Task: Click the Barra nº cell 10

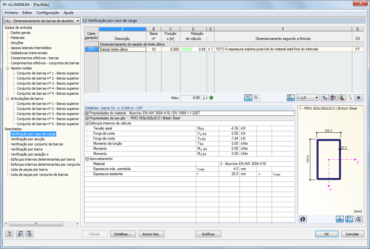Action: [154, 49]
